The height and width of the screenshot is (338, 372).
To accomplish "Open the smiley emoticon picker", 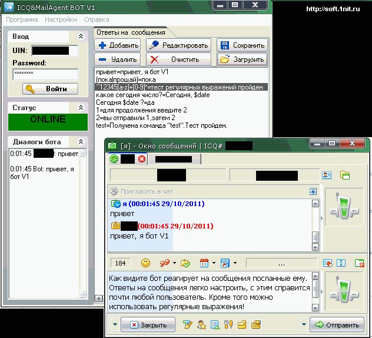I will [145, 263].
